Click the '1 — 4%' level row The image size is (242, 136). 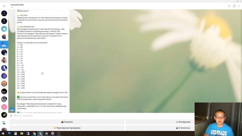[20, 45]
